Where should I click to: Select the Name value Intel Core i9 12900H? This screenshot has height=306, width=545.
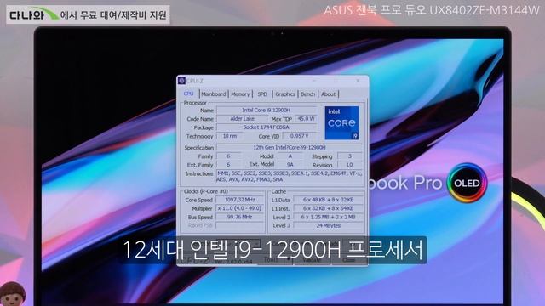[267, 110]
